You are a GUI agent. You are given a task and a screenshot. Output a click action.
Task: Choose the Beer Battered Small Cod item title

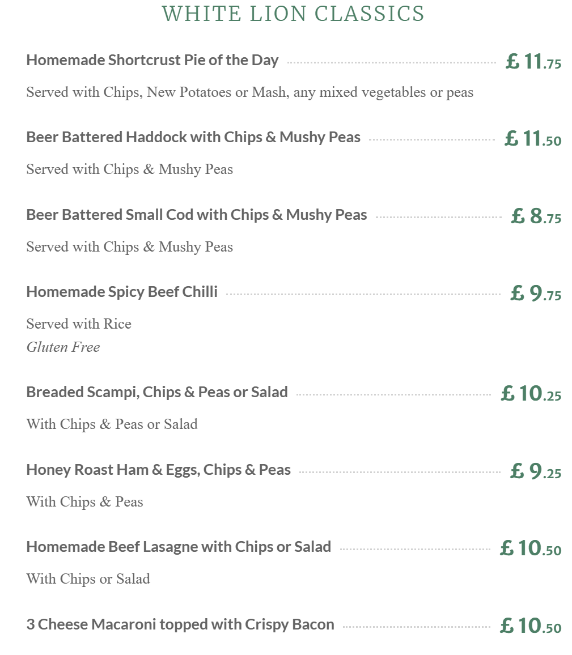click(196, 215)
